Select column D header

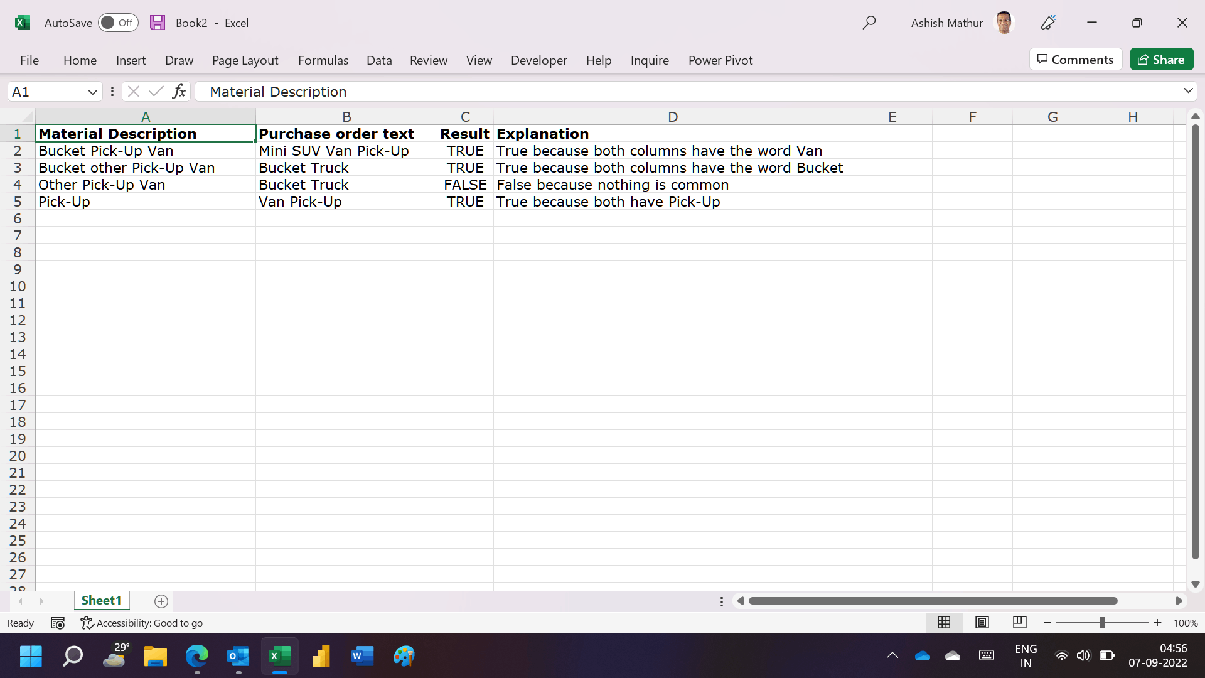coord(673,117)
